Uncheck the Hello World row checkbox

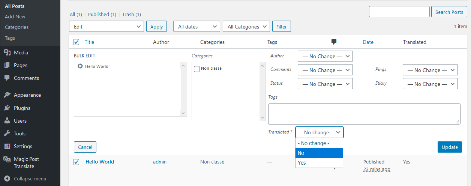[x=76, y=162]
